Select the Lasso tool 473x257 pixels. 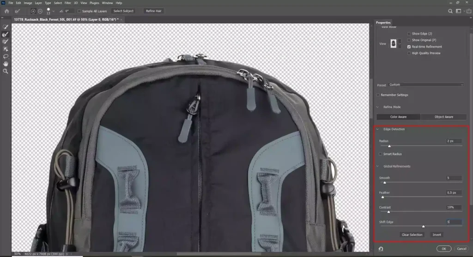click(x=5, y=56)
